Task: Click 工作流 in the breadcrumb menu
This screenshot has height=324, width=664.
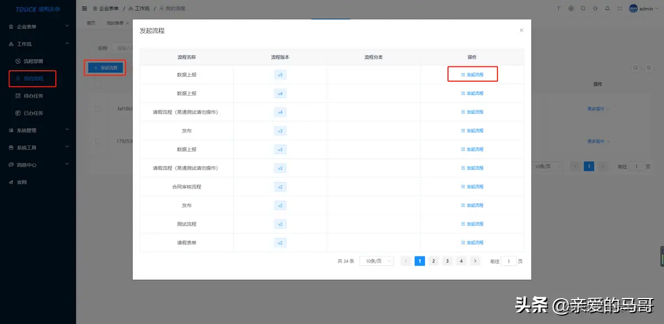Action: pos(142,8)
